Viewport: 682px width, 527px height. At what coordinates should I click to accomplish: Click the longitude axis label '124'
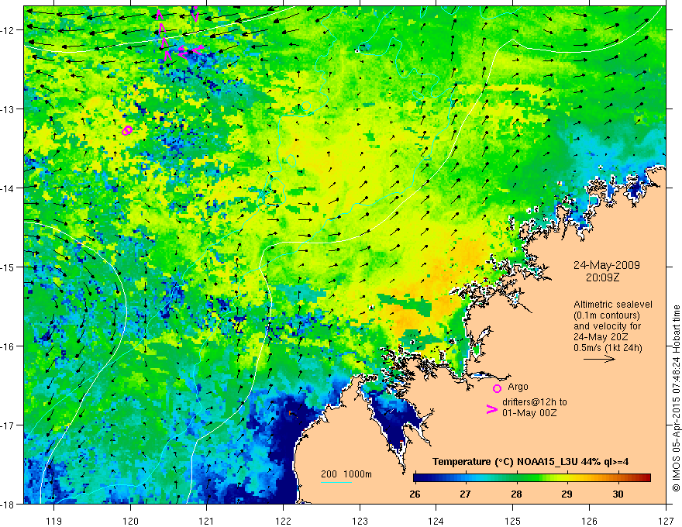(436, 521)
